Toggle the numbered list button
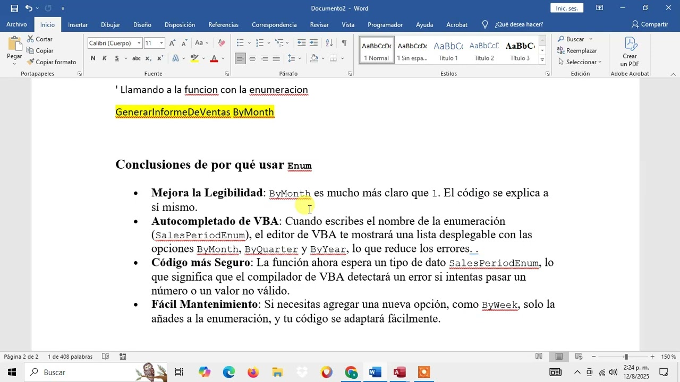Image resolution: width=680 pixels, height=382 pixels. click(x=260, y=43)
